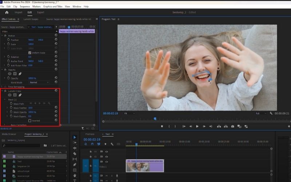This screenshot has width=291, height=182.
Task: Open the Sequence menu
Action: pyautogui.click(x=25, y=7)
